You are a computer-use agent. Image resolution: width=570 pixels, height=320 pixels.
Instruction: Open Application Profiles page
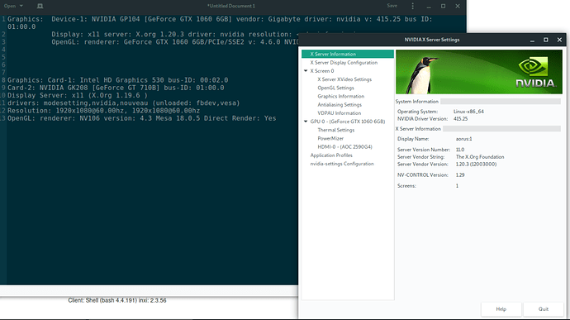[331, 155]
